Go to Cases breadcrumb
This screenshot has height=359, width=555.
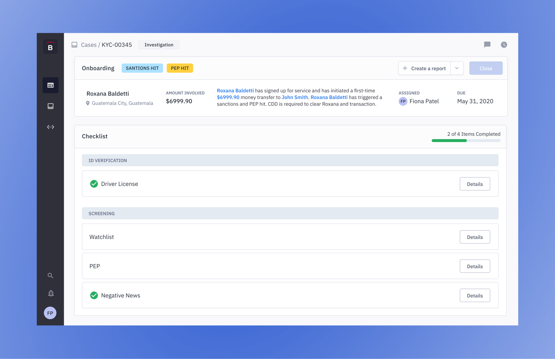89,45
